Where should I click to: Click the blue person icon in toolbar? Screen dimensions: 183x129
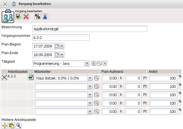pos(45,16)
